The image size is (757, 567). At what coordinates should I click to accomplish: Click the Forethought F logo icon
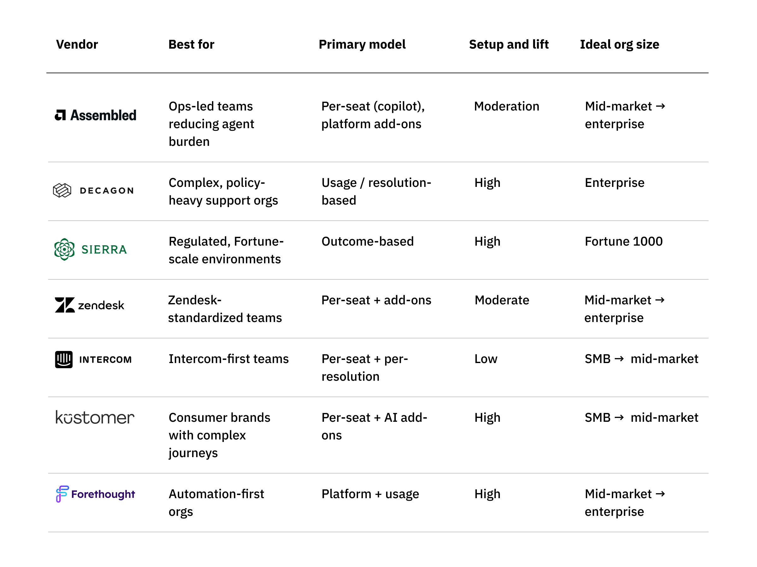point(62,494)
